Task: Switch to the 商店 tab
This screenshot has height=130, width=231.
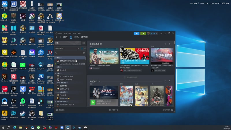Action: pyautogui.click(x=65, y=37)
